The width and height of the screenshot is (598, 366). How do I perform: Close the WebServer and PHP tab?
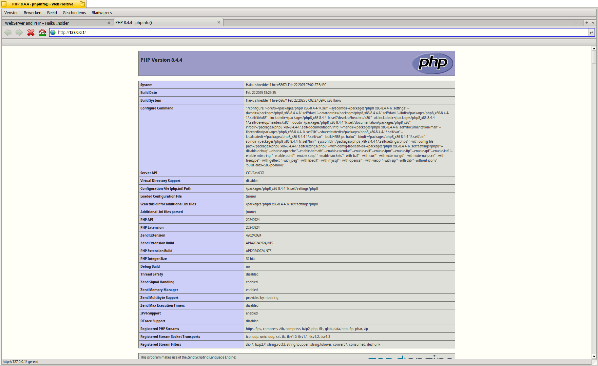pos(109,23)
